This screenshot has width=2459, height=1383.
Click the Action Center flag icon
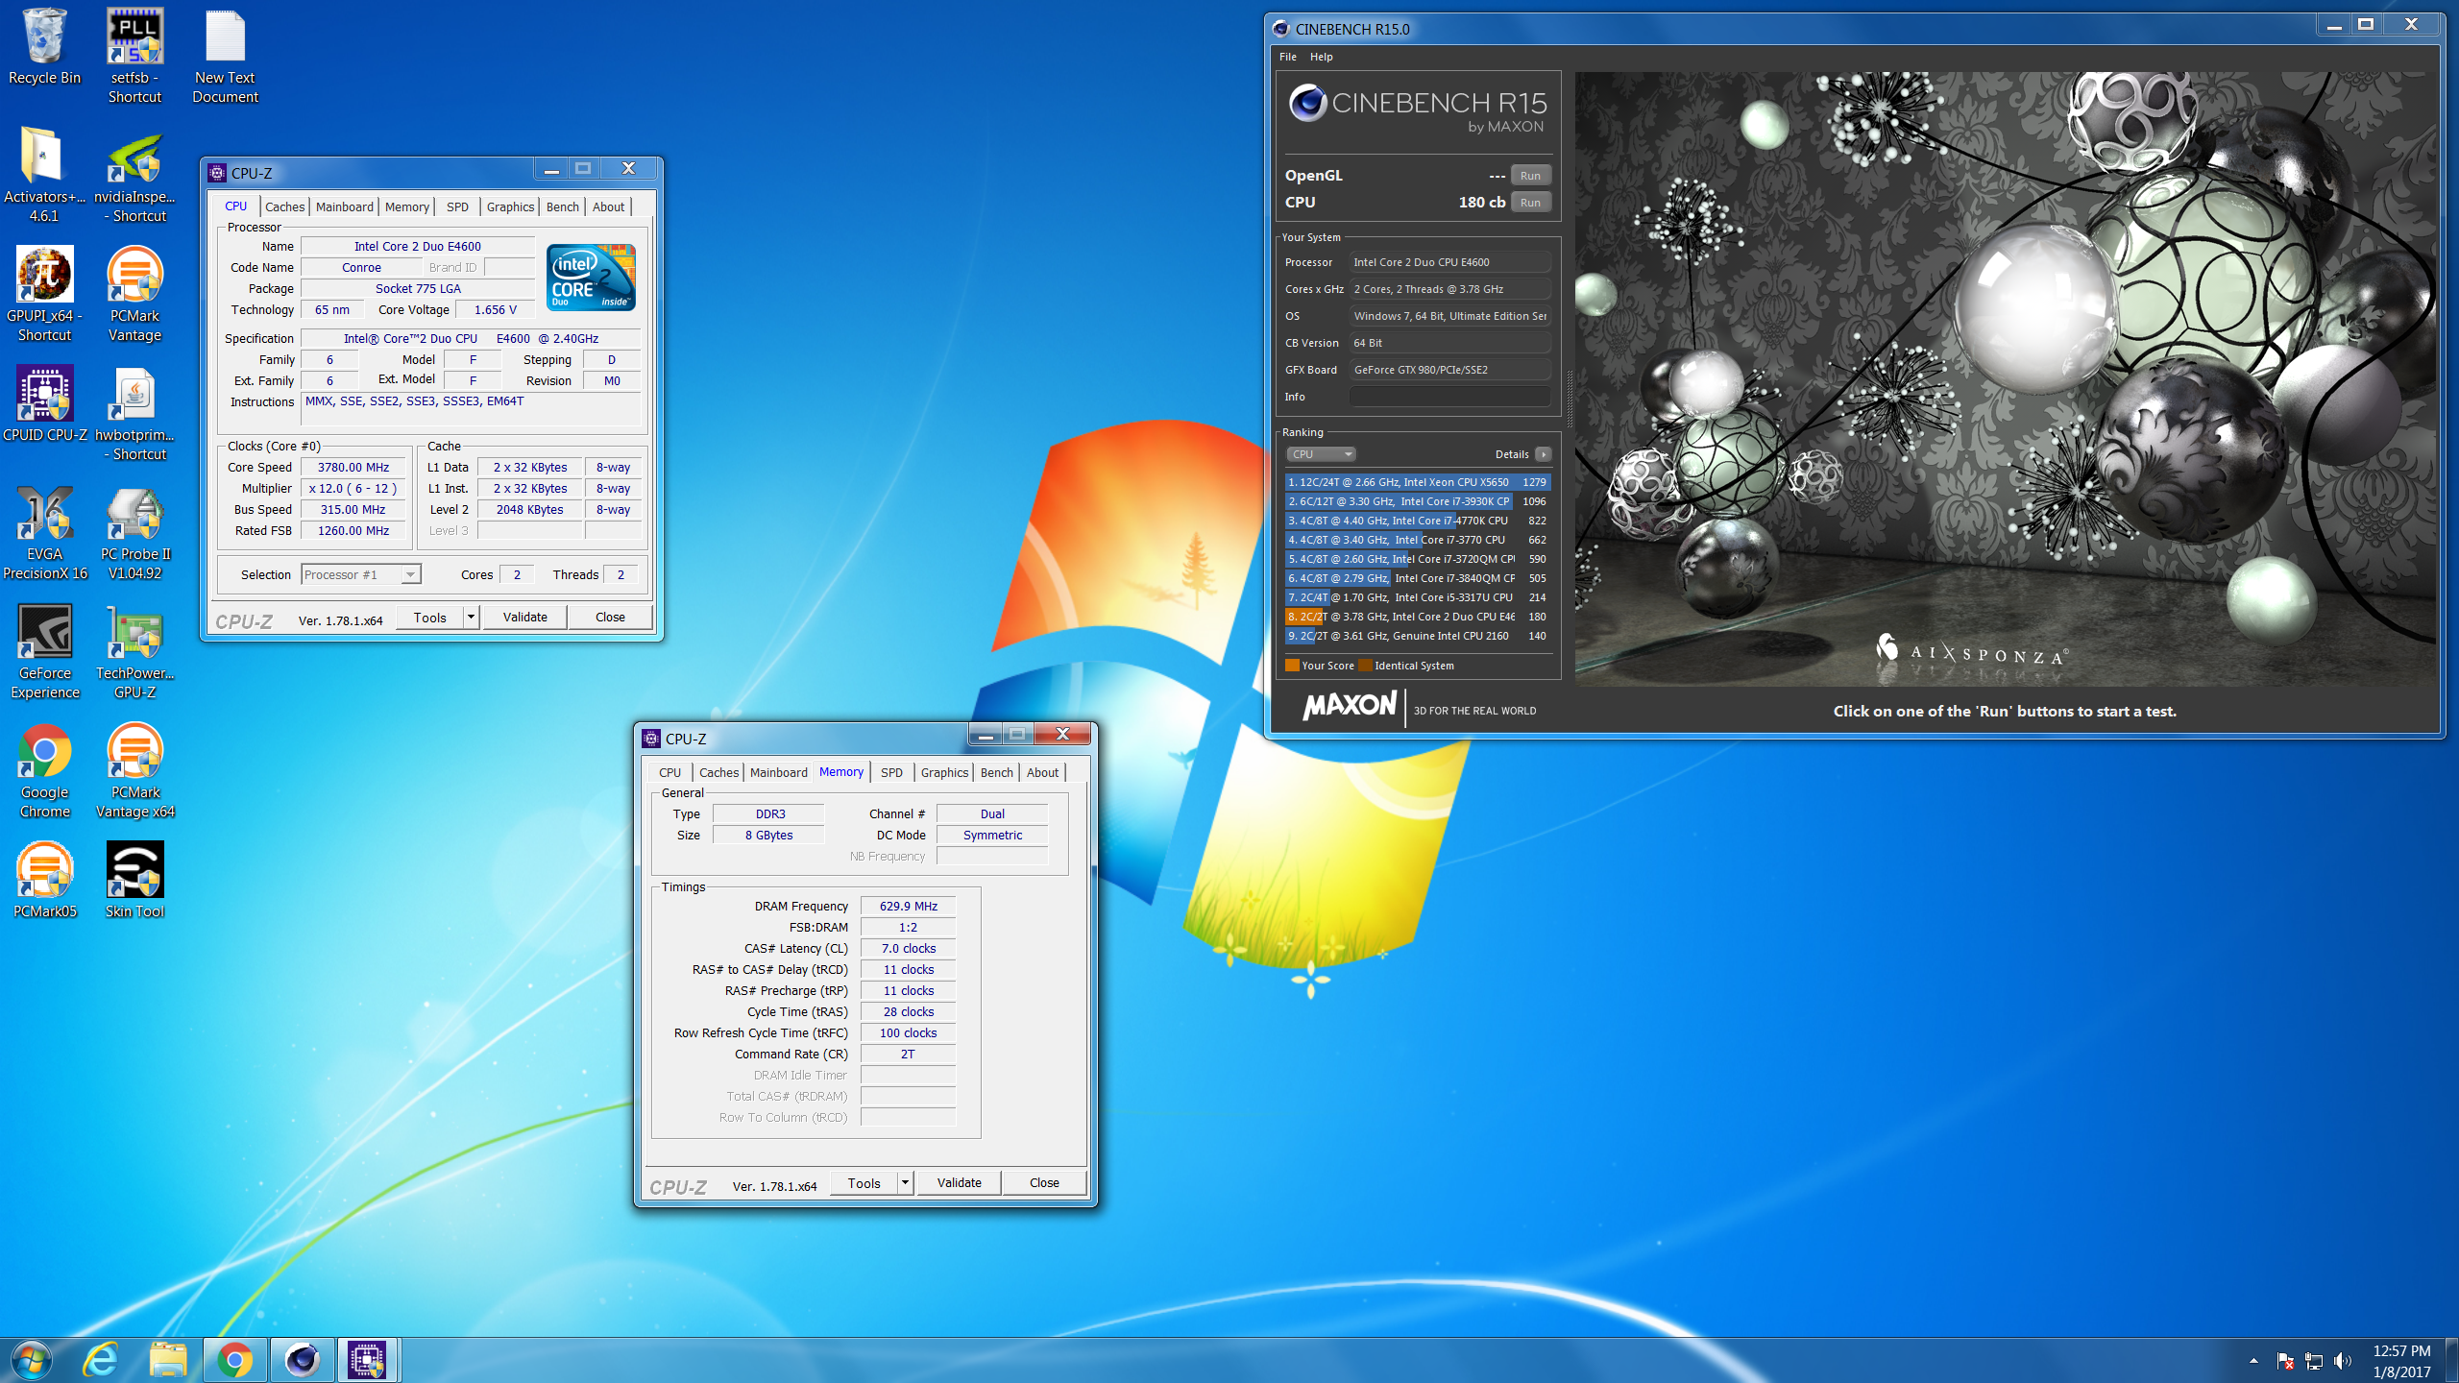coord(2285,1361)
